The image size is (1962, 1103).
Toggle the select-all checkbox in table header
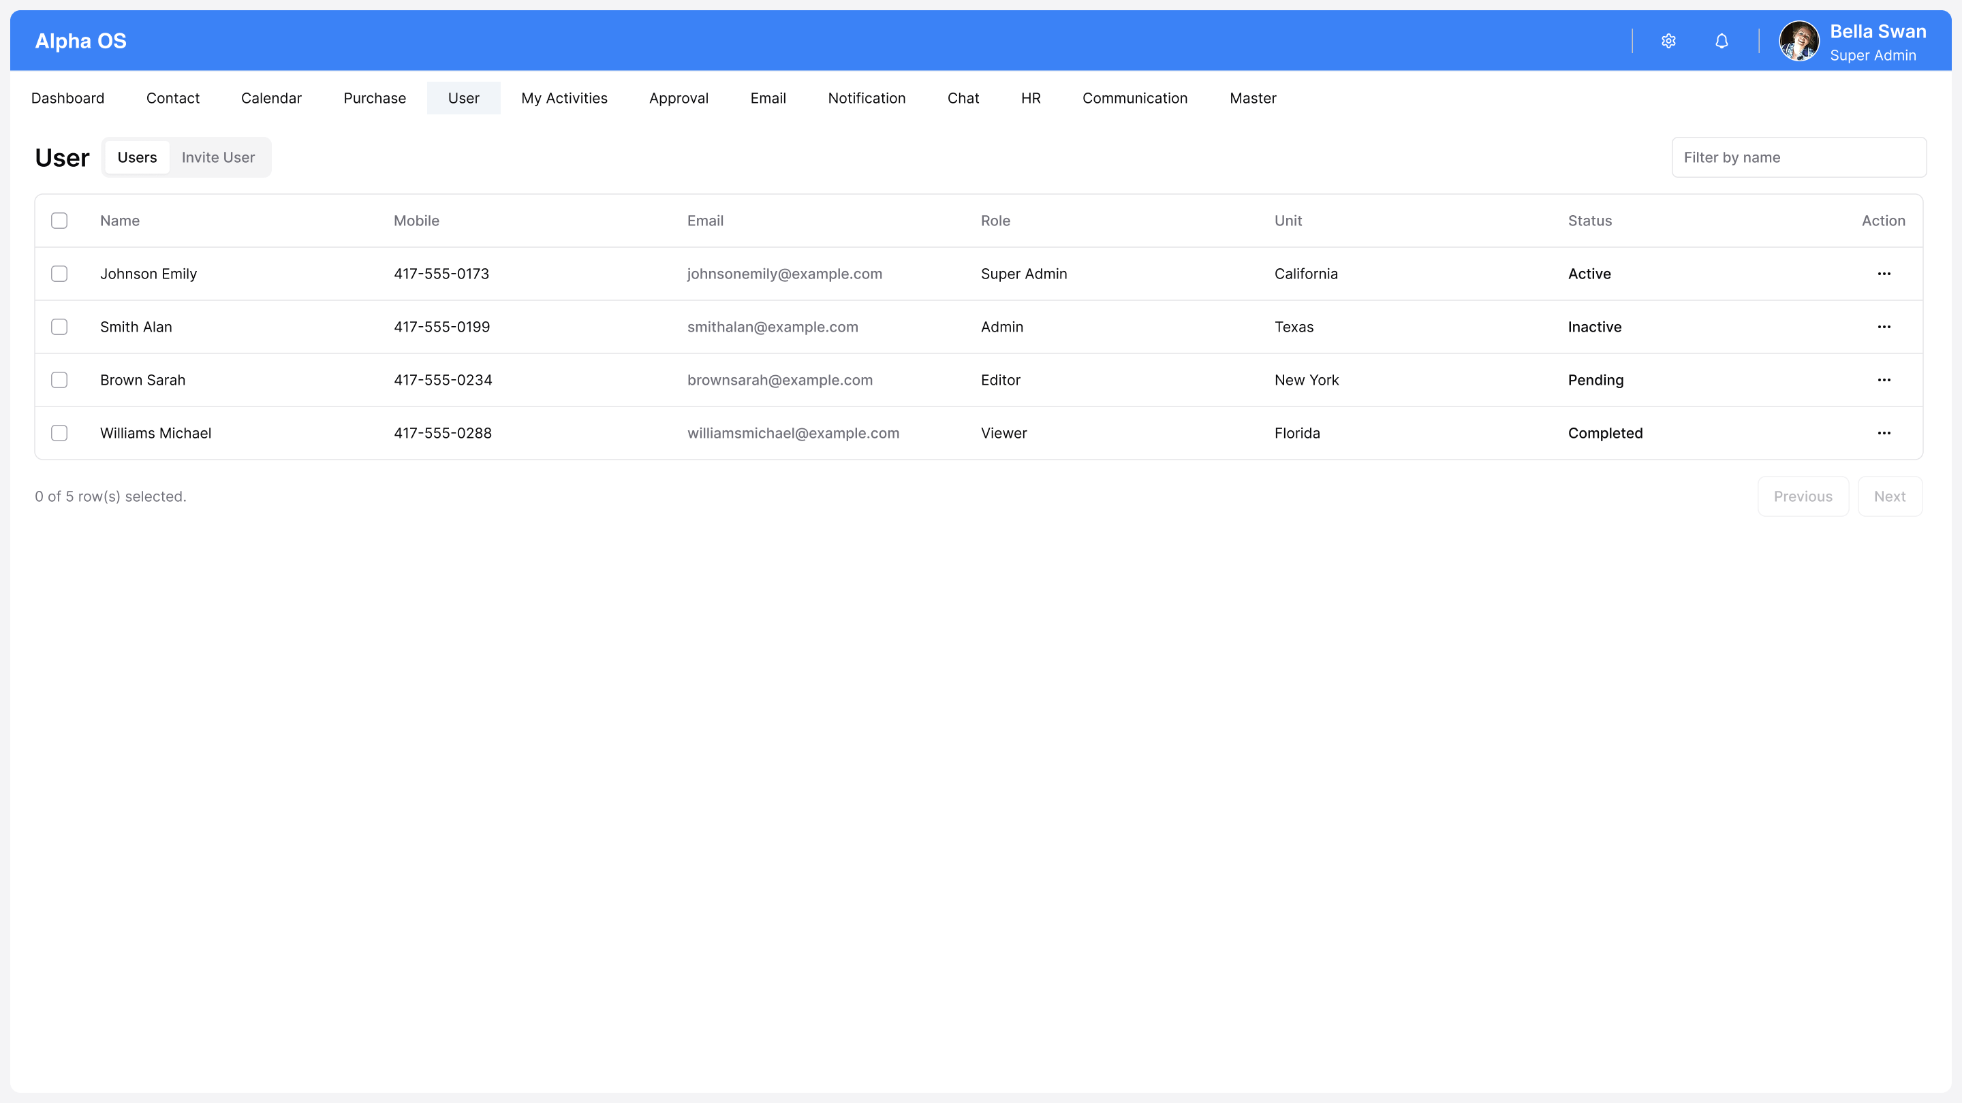click(x=59, y=220)
